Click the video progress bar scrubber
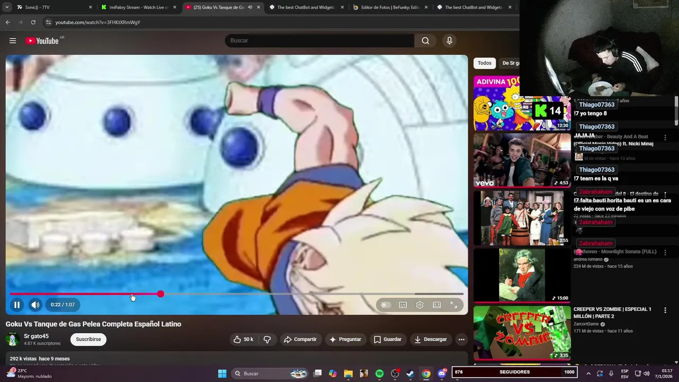 [x=160, y=294]
